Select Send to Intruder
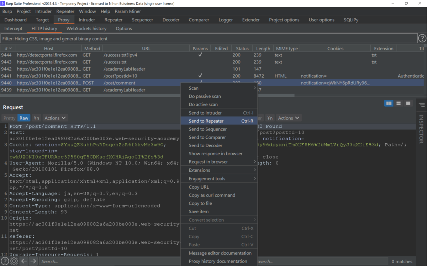The image size is (427, 266). [219, 113]
